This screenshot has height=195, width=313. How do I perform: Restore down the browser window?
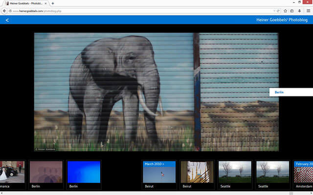pos(299,2)
